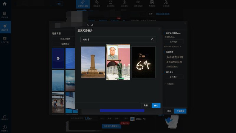The height and width of the screenshot is (133, 236).
Task: Open the paper-plane send questionnaire sidebar icon
Action: pos(5,27)
